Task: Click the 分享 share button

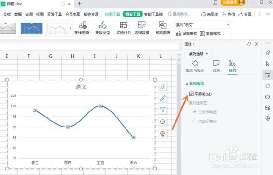Action: tap(245, 14)
